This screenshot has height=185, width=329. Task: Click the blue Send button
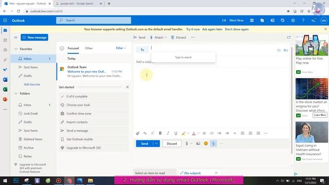[x=144, y=143]
